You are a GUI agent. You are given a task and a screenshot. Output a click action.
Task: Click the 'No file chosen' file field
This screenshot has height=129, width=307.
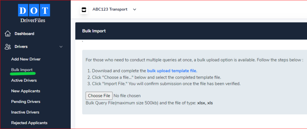pyautogui.click(x=127, y=96)
